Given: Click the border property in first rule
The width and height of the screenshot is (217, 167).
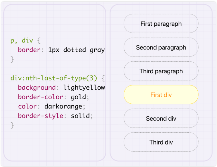Looking at the screenshot, I should click(29, 50).
